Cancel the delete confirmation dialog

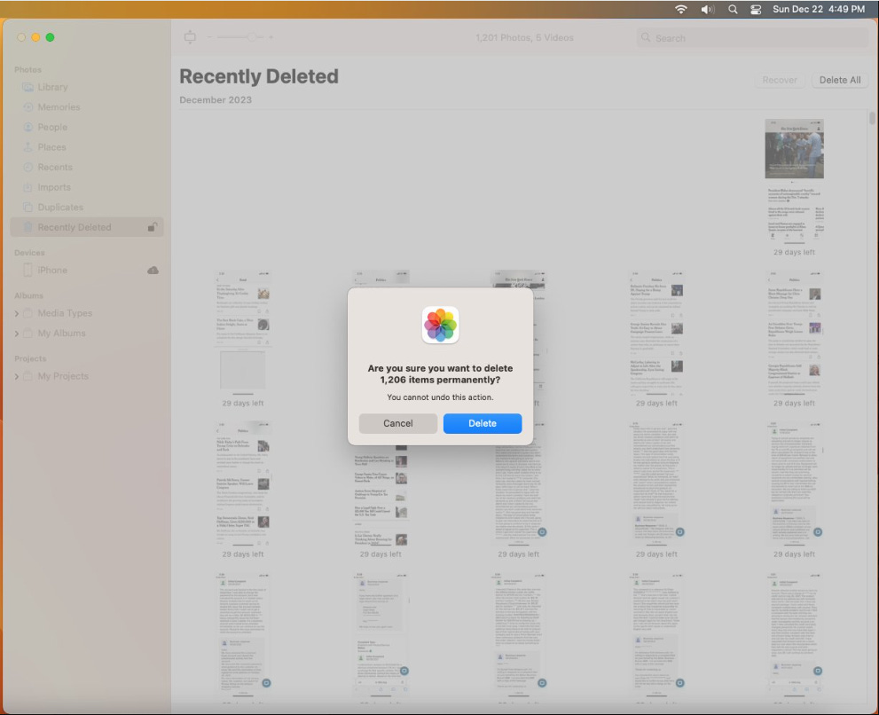click(398, 423)
